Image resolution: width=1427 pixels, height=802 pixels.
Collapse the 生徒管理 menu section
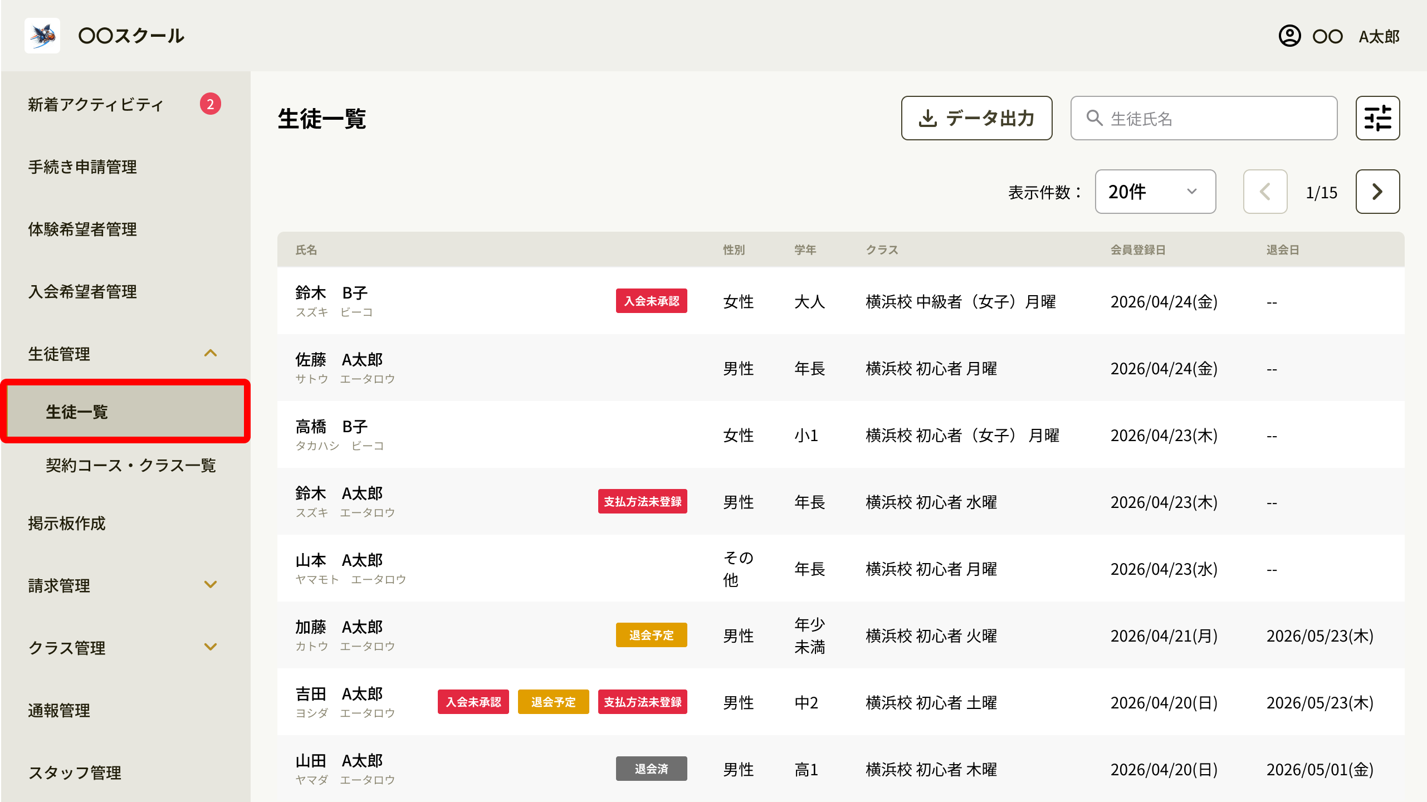tap(211, 353)
